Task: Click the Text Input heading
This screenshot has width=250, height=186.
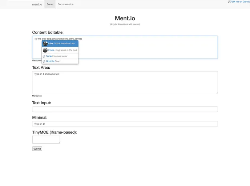Action: [x=42, y=103]
